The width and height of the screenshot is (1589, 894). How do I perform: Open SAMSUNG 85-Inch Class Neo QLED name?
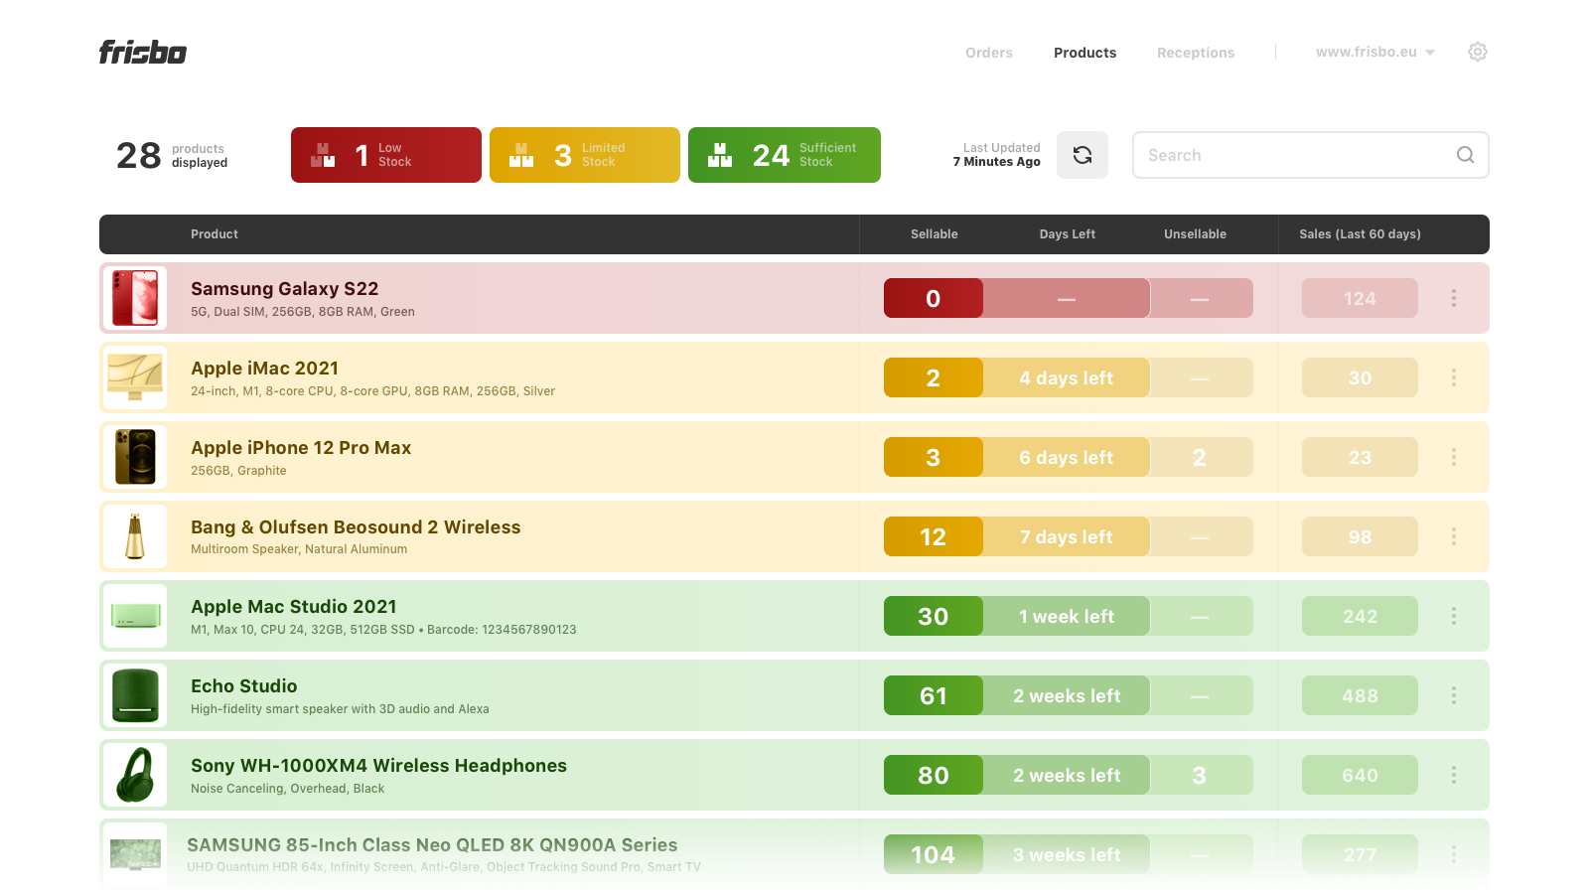pyautogui.click(x=432, y=845)
